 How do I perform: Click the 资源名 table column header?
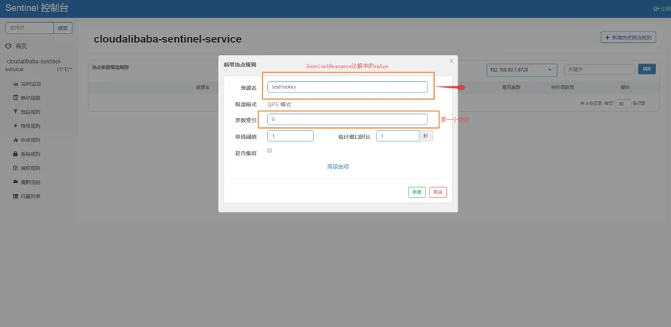coord(203,87)
